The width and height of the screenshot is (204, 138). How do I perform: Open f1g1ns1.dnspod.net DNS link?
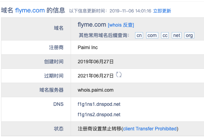(99, 104)
